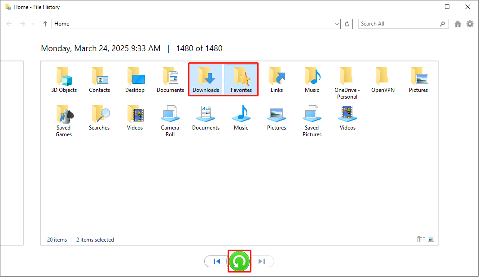479x277 pixels.
Task: Expand the address bar dropdown
Action: coord(337,24)
